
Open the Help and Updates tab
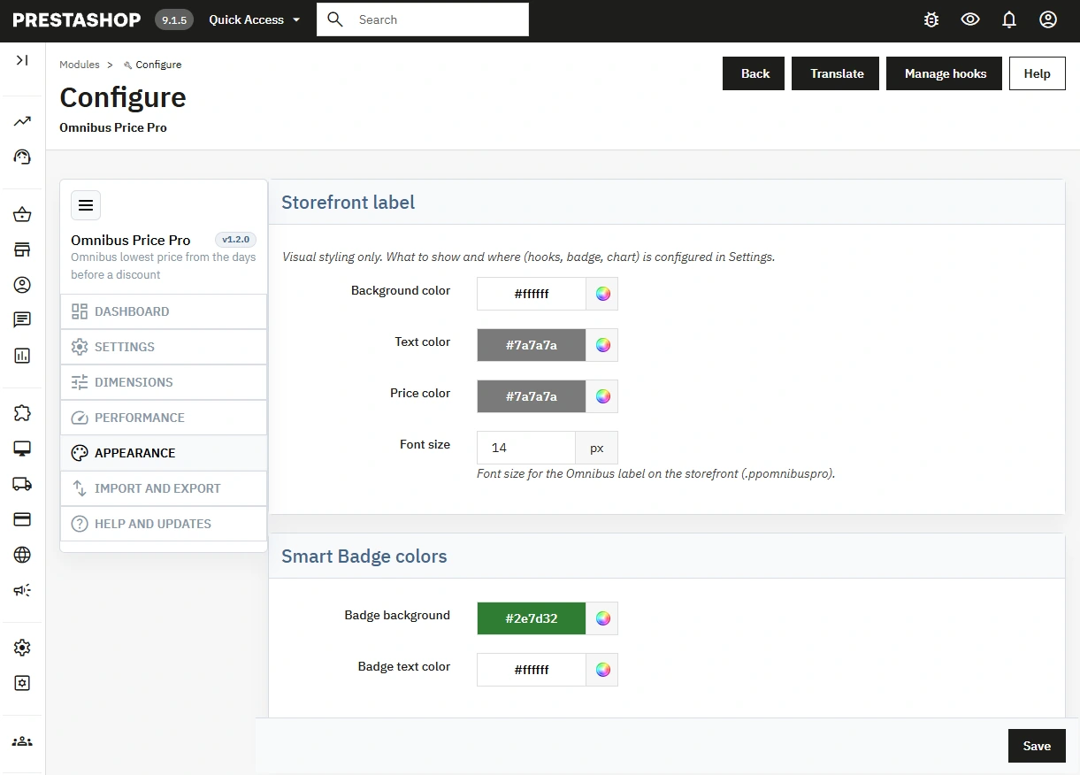[164, 524]
